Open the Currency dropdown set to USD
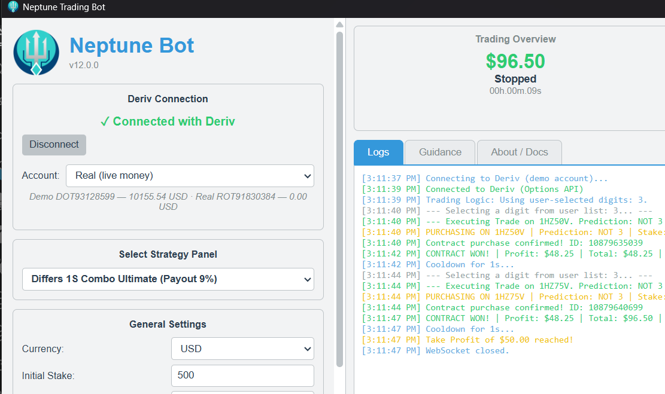The width and height of the screenshot is (665, 394). pos(242,349)
